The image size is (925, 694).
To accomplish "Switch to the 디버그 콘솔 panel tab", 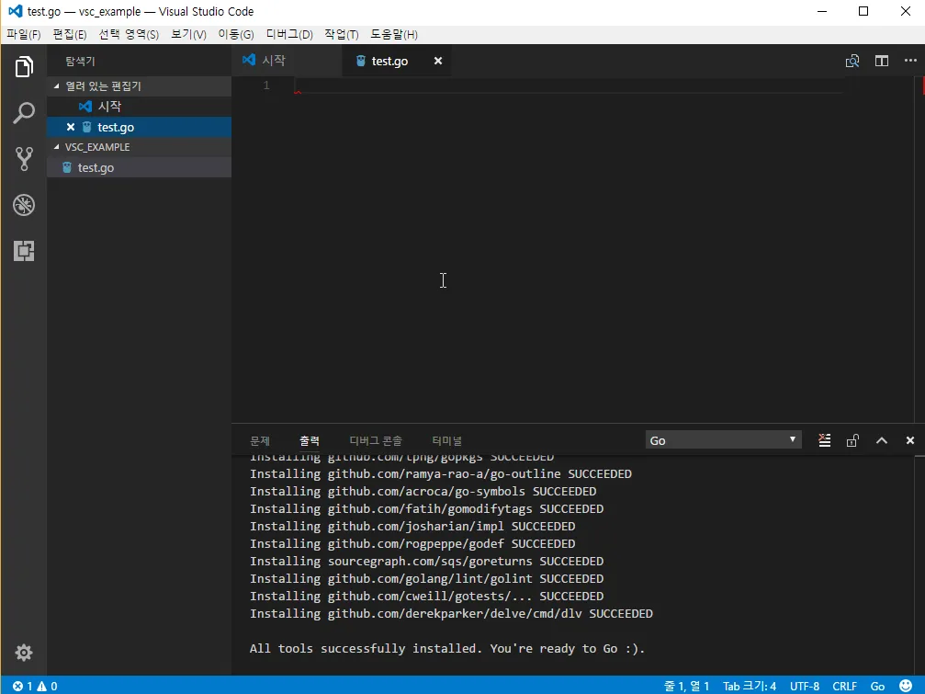I will 376,441.
